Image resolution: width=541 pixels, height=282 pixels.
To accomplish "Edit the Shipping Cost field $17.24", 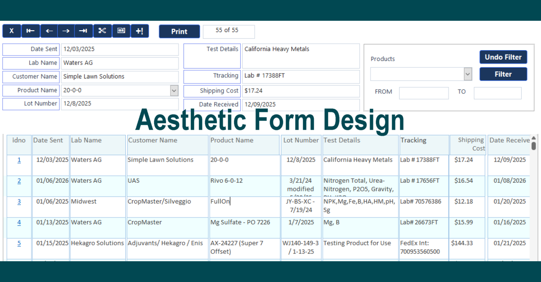I will click(x=301, y=91).
